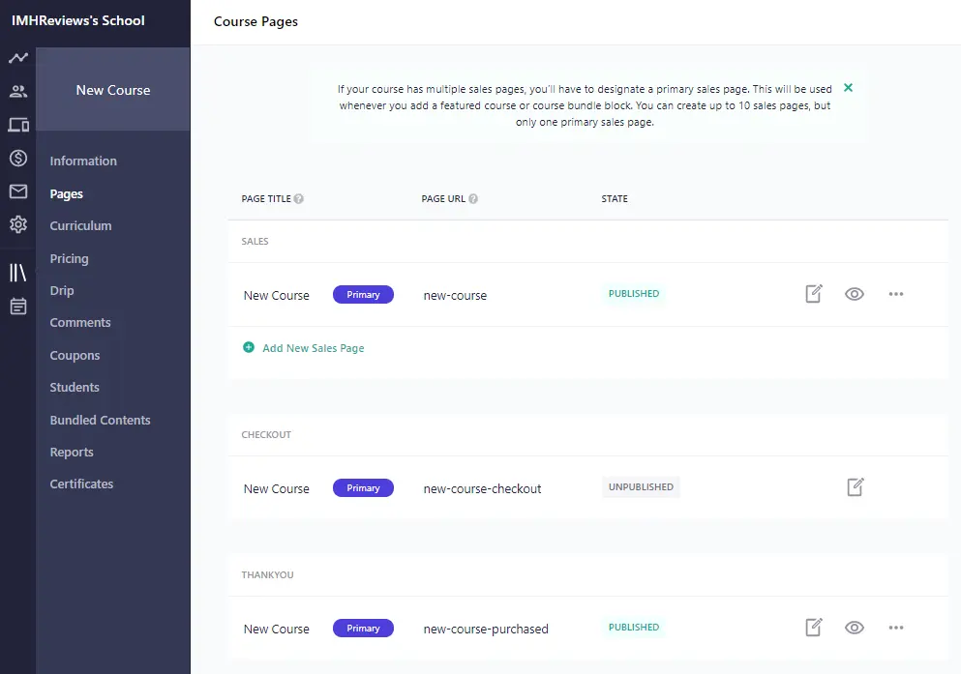The width and height of the screenshot is (961, 674).
Task: Open the analytics chart icon in sidebar
Action: tap(18, 58)
